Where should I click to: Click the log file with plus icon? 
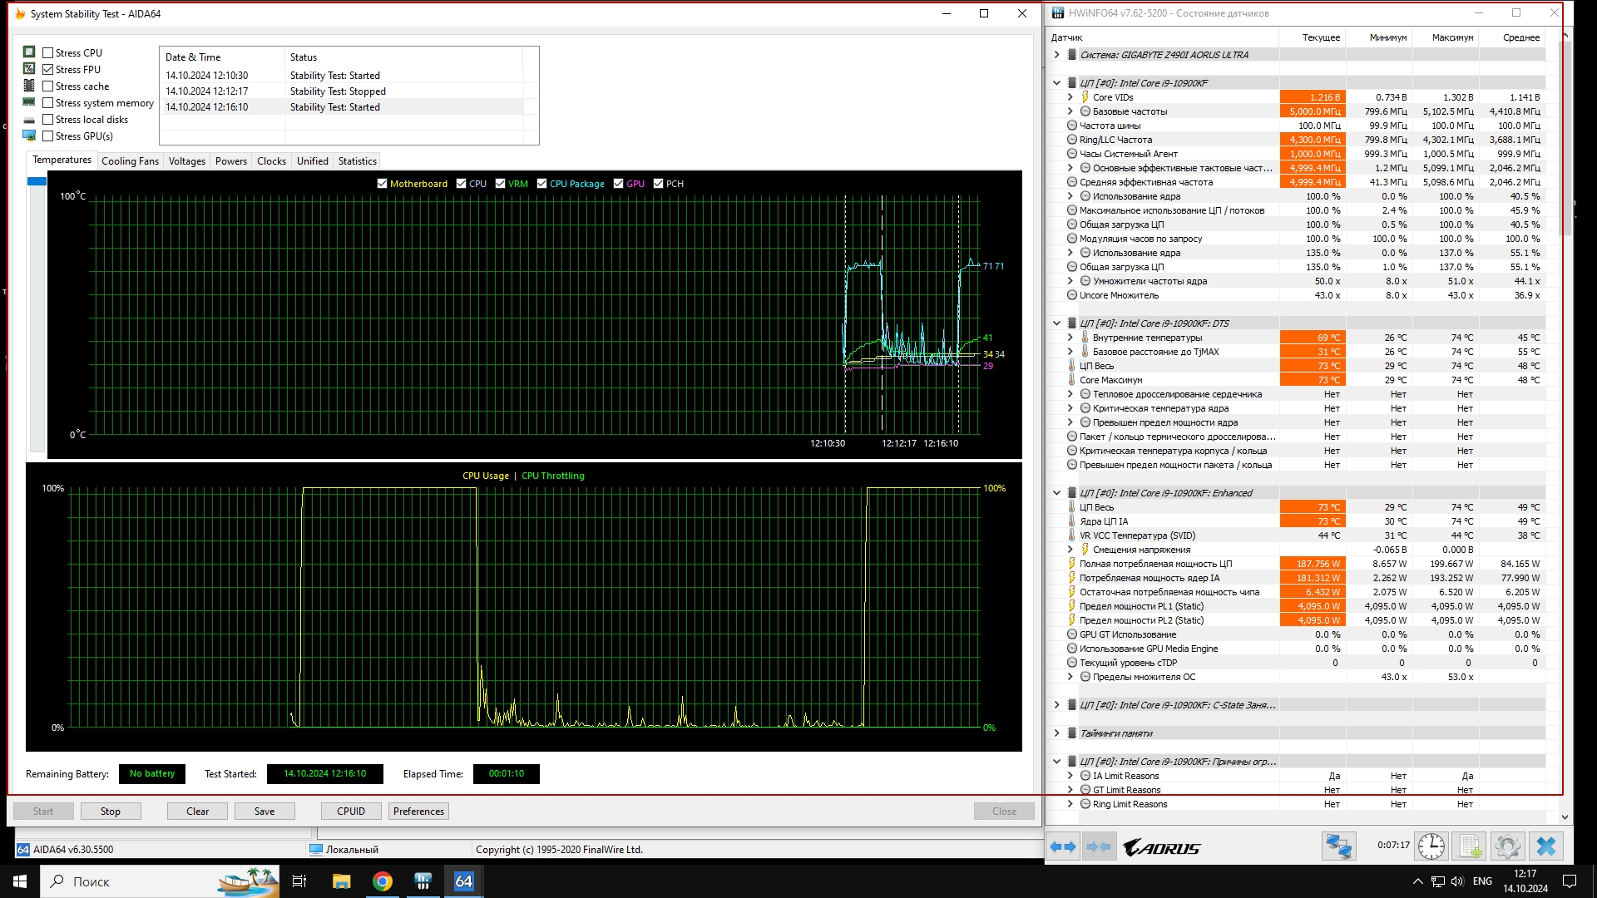[x=1470, y=846]
